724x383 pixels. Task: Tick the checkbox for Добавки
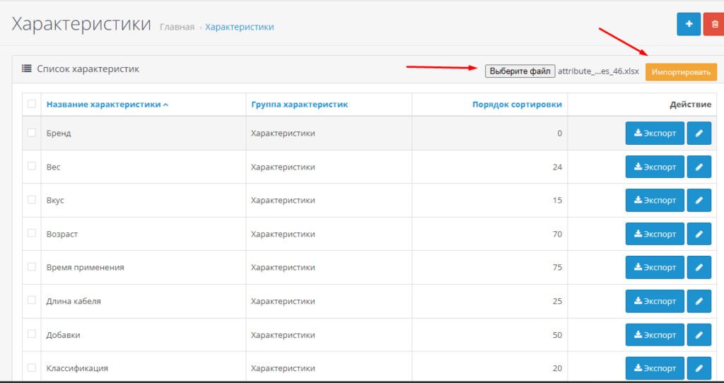point(31,334)
